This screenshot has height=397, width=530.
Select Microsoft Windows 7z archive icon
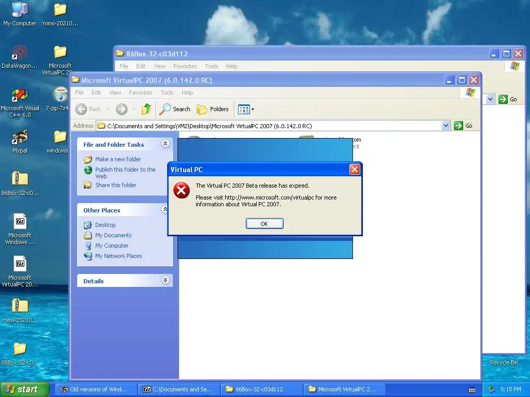(x=20, y=229)
